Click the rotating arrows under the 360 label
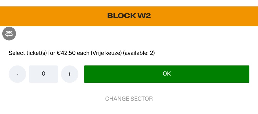 click(9, 35)
